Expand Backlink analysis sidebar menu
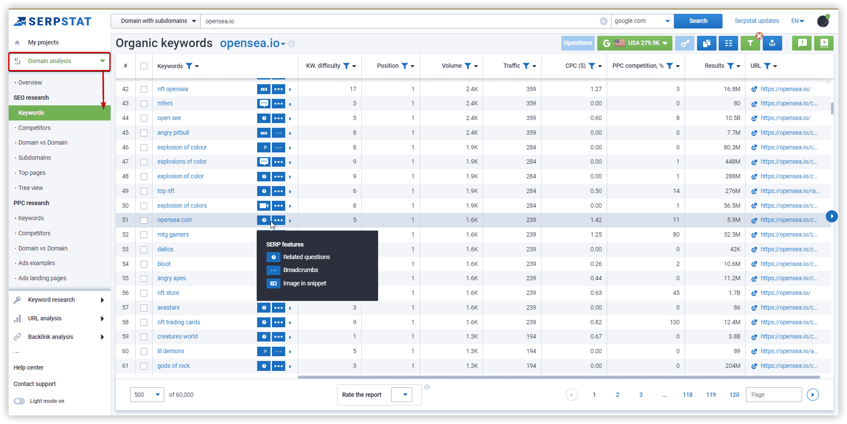The image size is (847, 424). [59, 337]
